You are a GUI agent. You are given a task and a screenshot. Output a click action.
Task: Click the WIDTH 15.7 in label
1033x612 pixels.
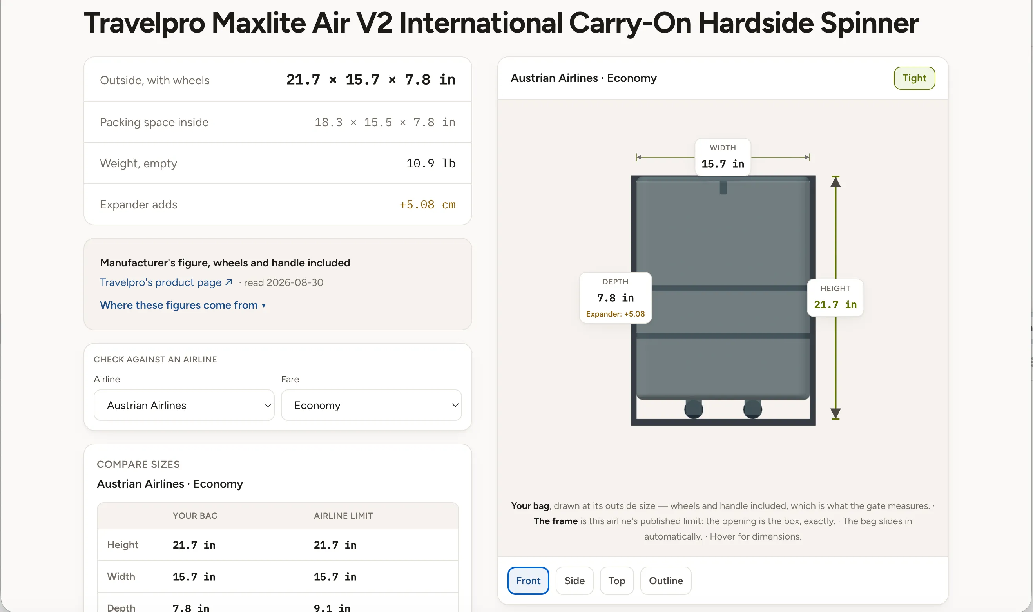point(723,157)
